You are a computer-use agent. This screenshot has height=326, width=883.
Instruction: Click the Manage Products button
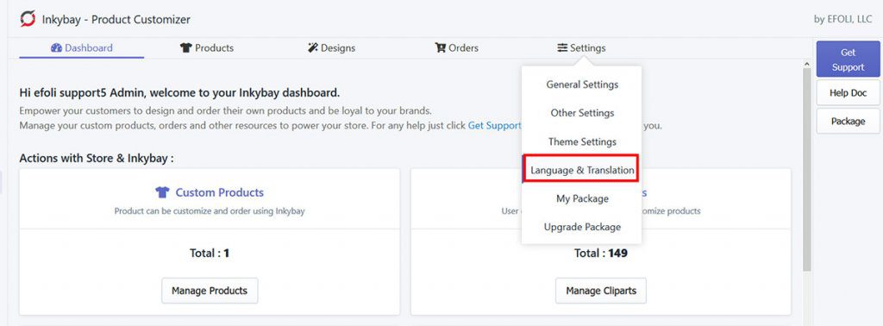point(210,291)
